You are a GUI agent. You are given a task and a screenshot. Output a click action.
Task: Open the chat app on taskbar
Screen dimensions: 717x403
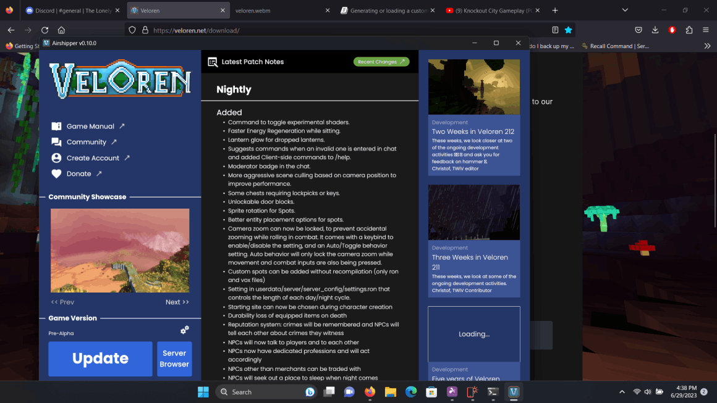pos(349,392)
